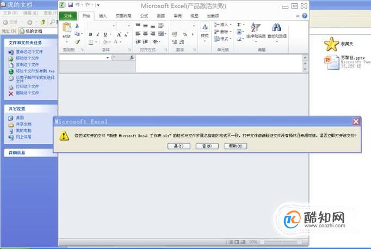Click the Font Color letter A icon
Viewport: 371px width, 249px height.
coord(116,42)
